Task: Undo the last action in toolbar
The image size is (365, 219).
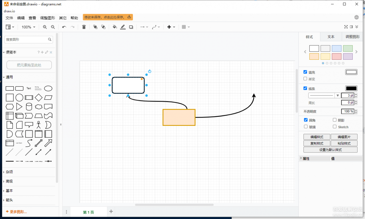Action: coord(64,27)
